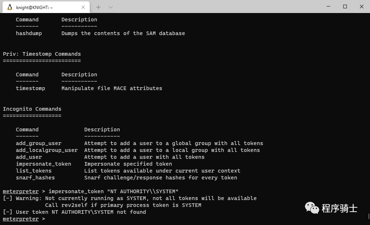
Task: Click the hashdump command name
Action: coord(29,33)
